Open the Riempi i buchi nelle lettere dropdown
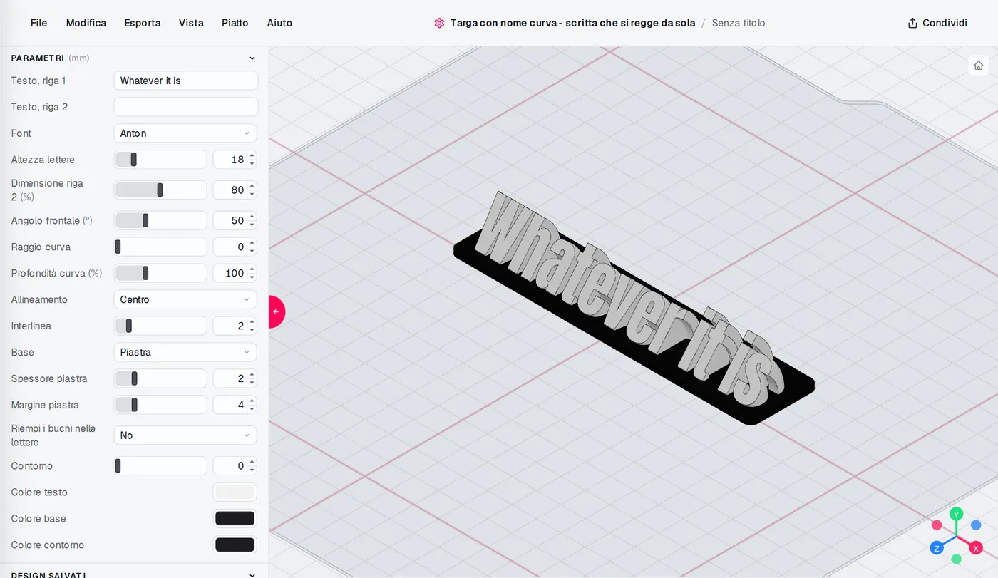The image size is (998, 578). (x=185, y=435)
